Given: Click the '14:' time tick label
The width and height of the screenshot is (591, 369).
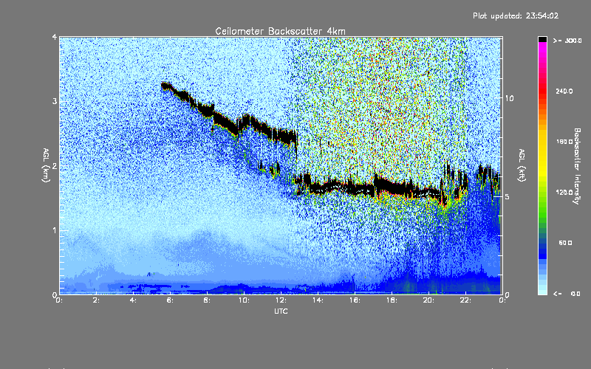Looking at the screenshot, I should (x=318, y=300).
